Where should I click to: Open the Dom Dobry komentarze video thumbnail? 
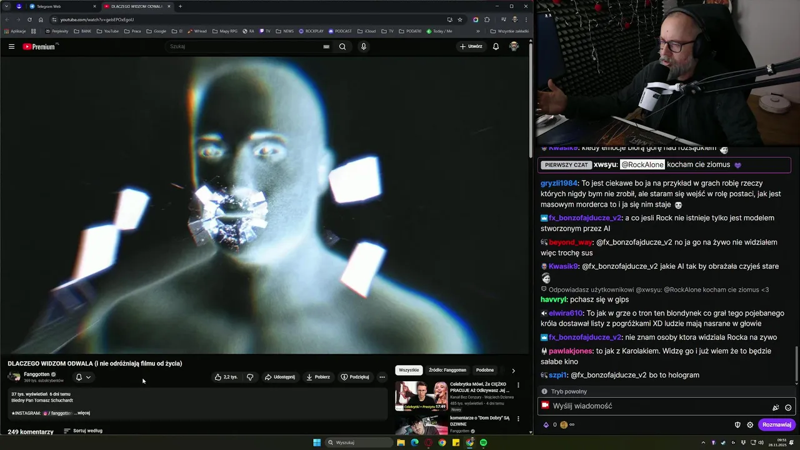point(421,424)
